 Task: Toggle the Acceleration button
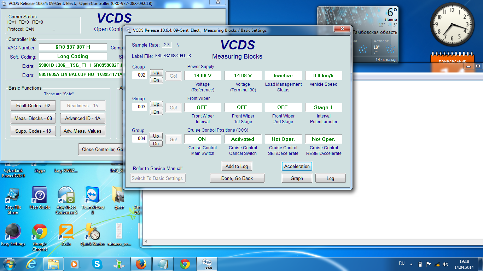point(297,166)
